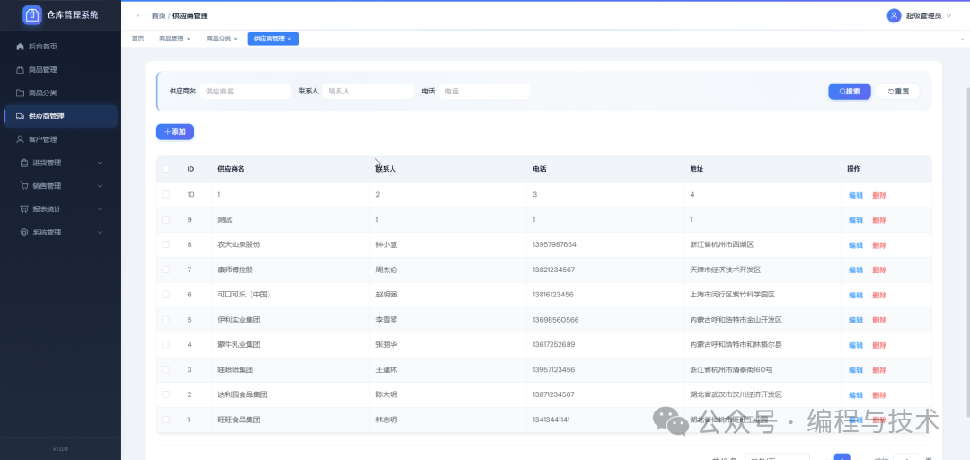Image resolution: width=970 pixels, height=460 pixels.
Task: Toggle the select-all checkbox in table header
Action: tap(165, 168)
